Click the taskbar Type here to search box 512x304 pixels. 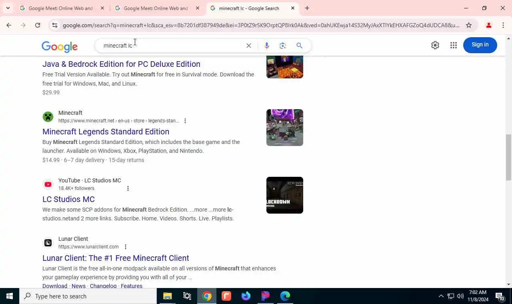tap(88, 296)
